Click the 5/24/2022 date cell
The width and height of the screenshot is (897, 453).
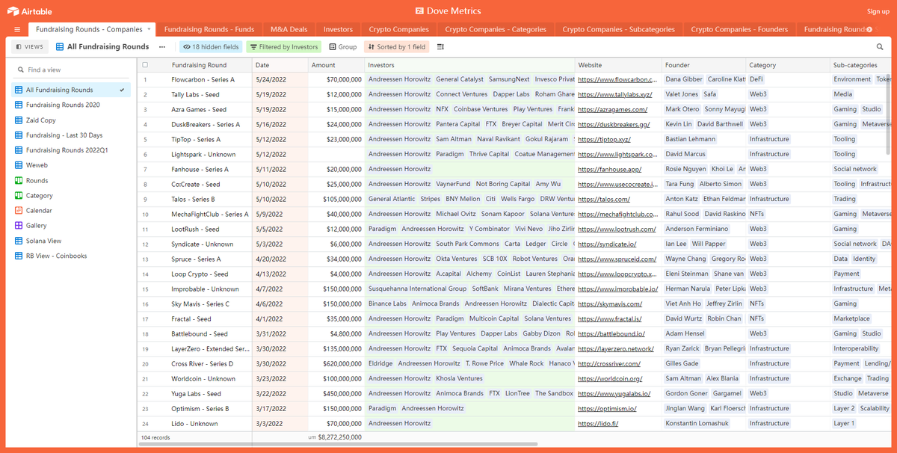[x=280, y=79]
